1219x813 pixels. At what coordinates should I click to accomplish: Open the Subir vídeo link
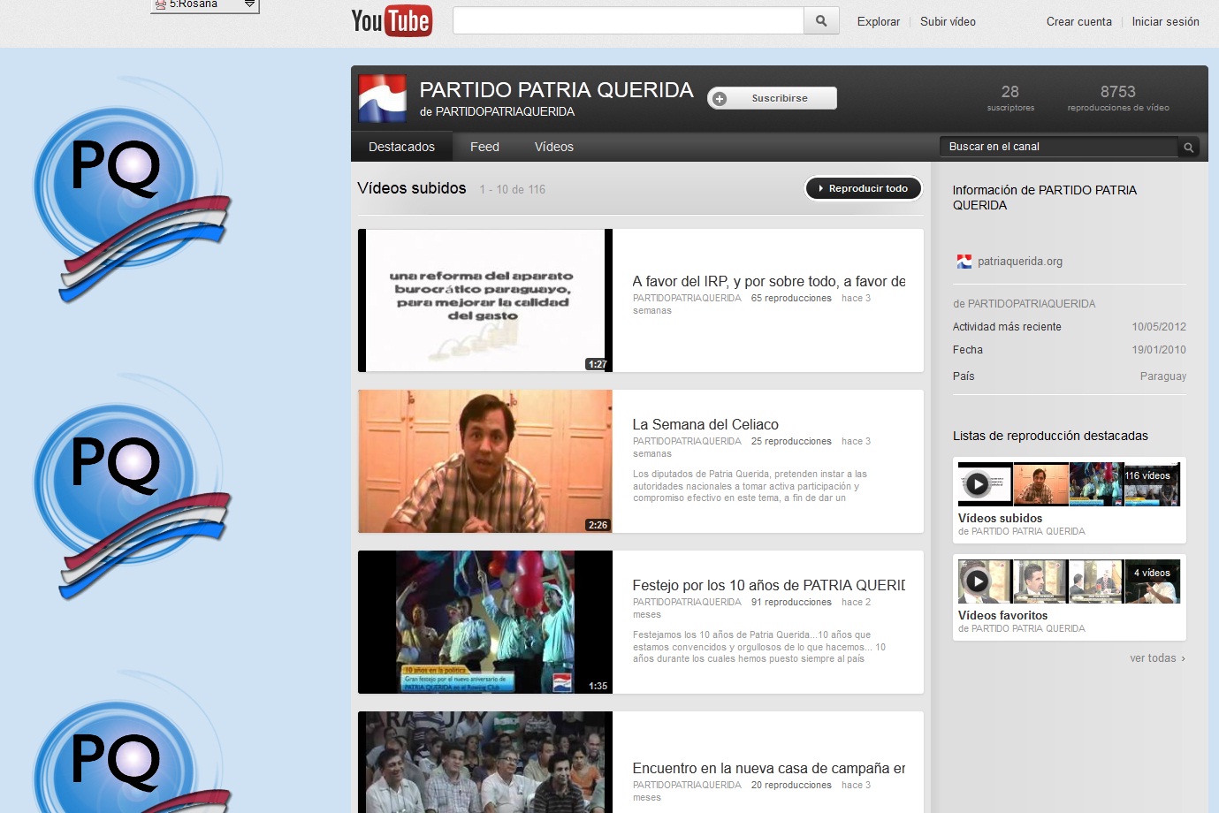click(948, 22)
